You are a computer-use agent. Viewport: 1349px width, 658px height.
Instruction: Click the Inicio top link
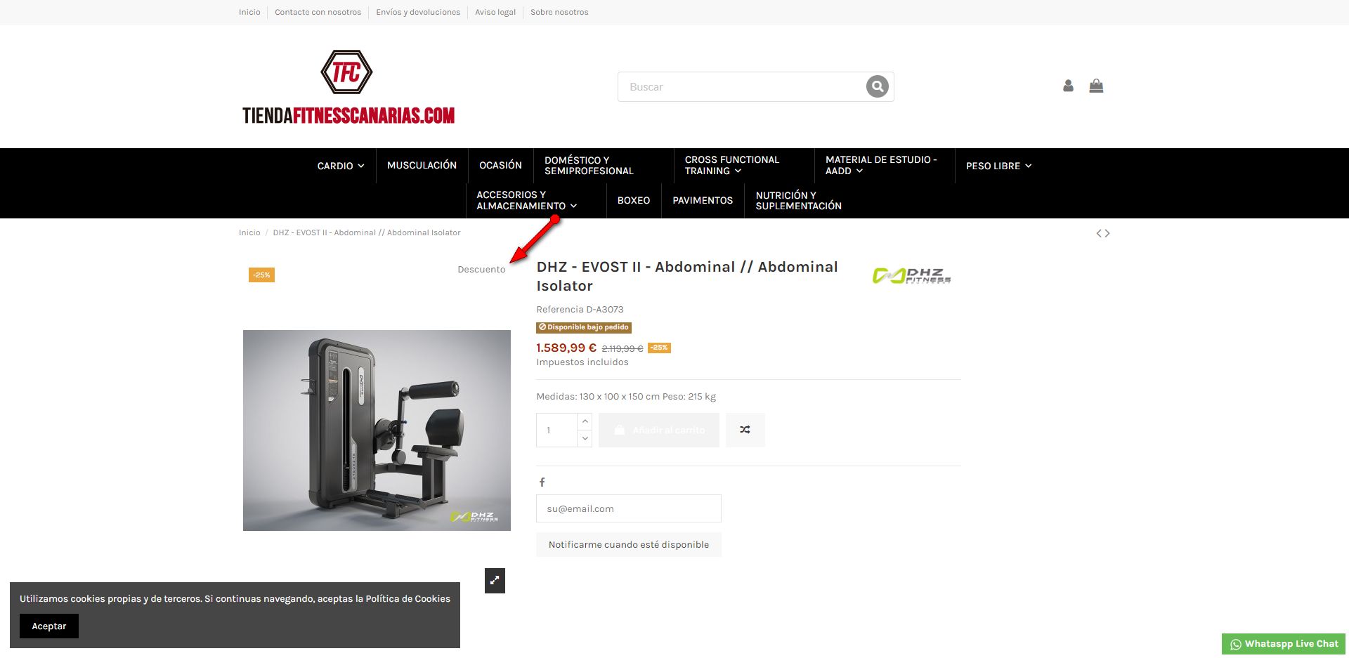[x=249, y=12]
